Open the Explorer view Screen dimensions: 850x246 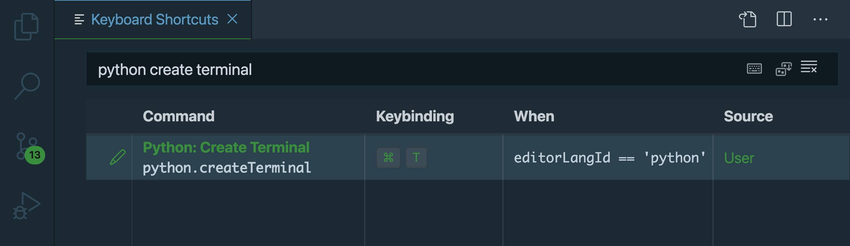point(27,27)
